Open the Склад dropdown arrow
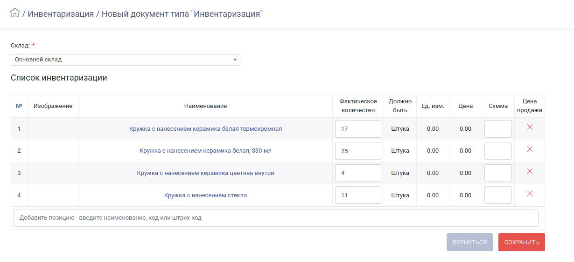The image size is (574, 262). pyautogui.click(x=235, y=60)
